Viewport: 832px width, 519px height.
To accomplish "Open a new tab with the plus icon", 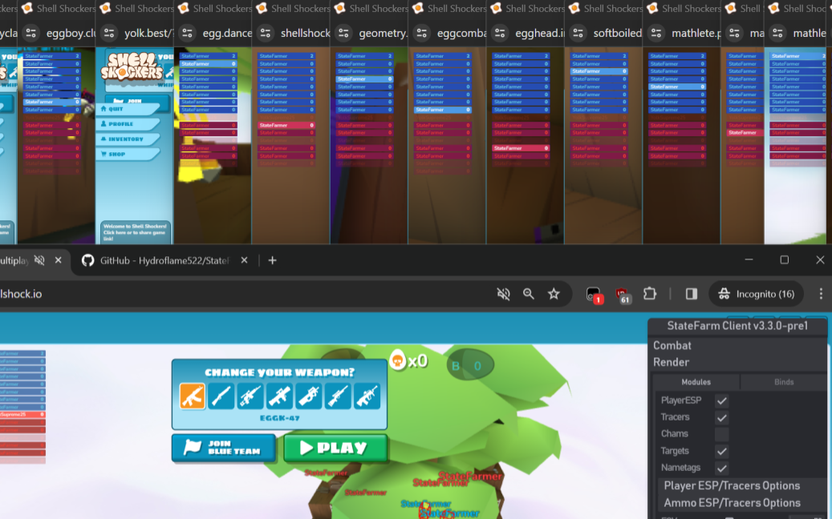I will (x=272, y=260).
